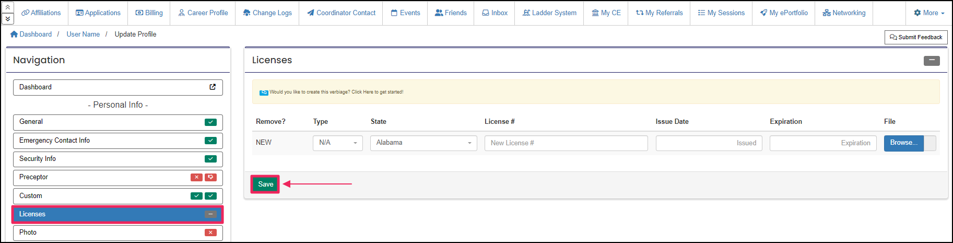This screenshot has height=243, width=953.
Task: Select Licenses in navigation
Action: 118,214
